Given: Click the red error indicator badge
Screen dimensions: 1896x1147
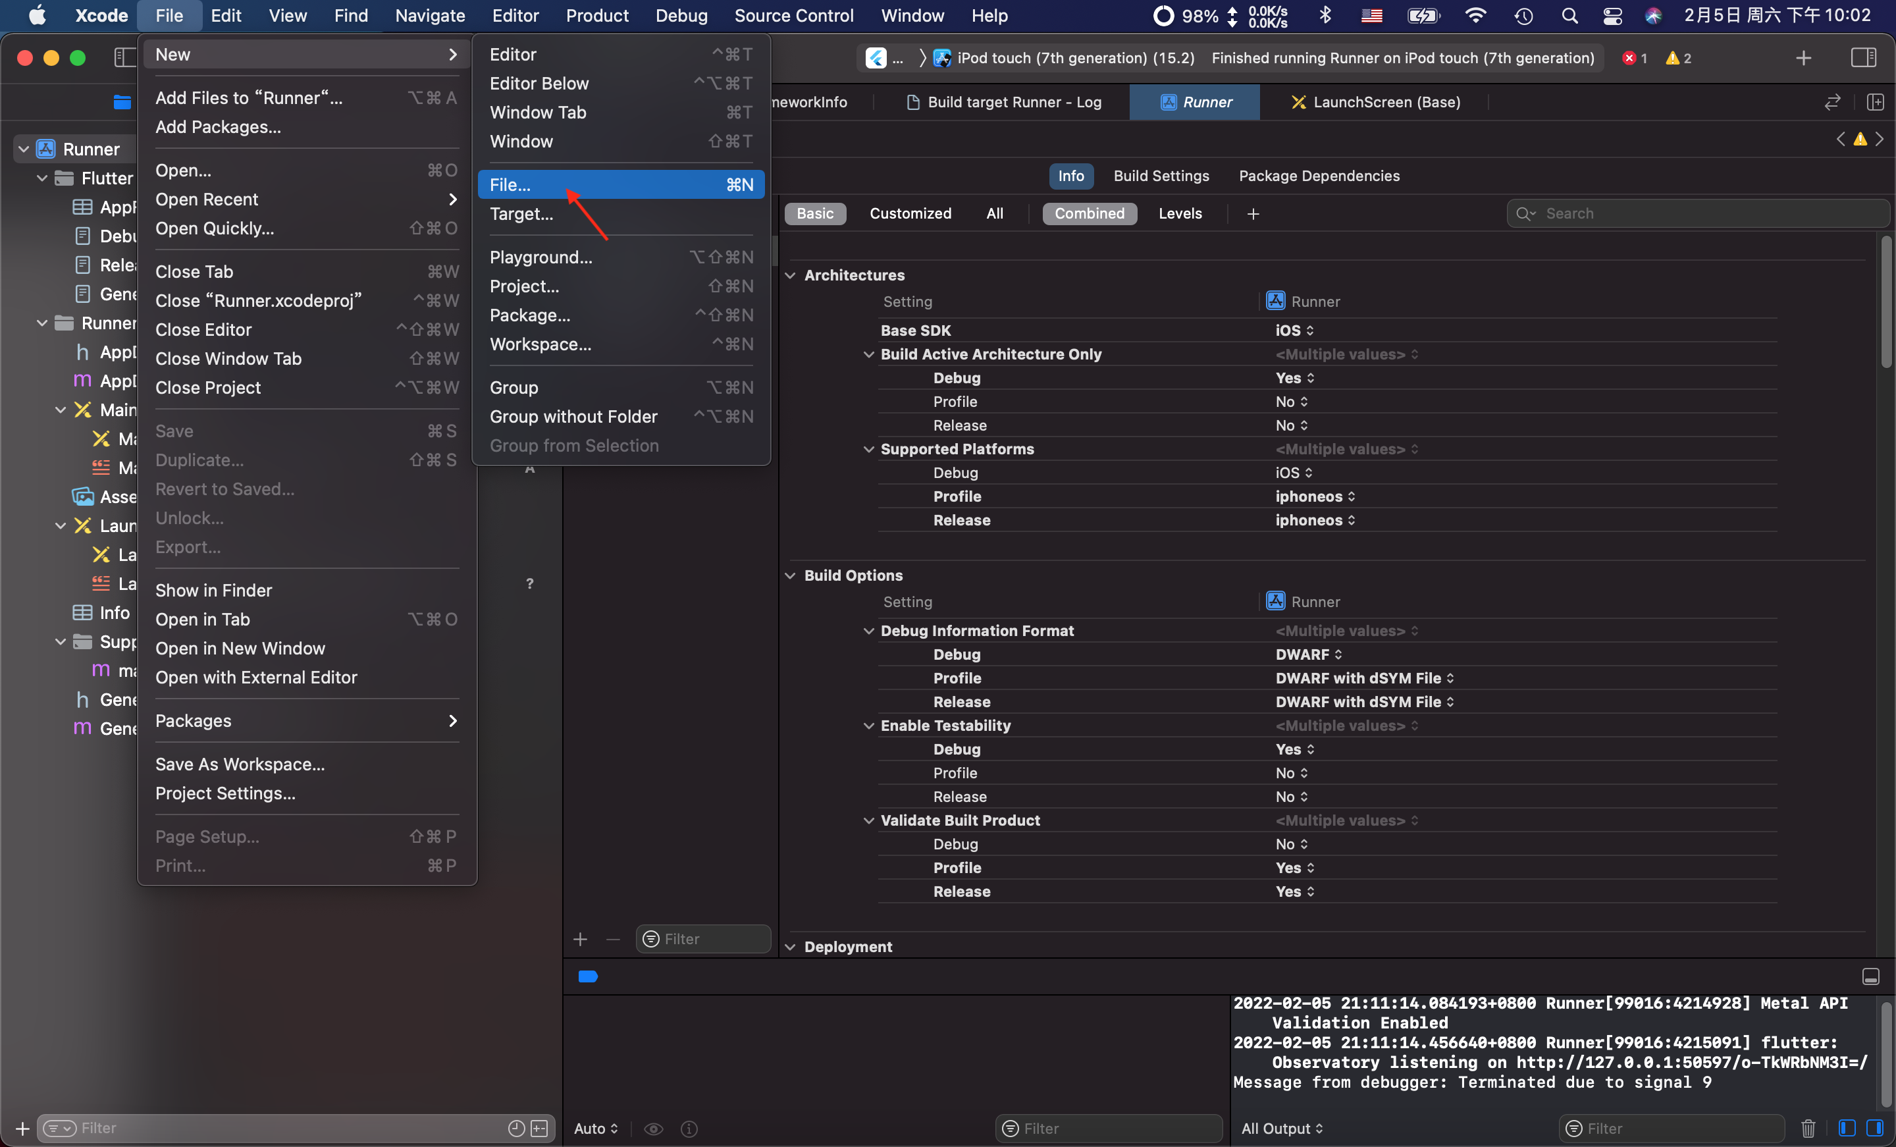Looking at the screenshot, I should click(x=1635, y=58).
